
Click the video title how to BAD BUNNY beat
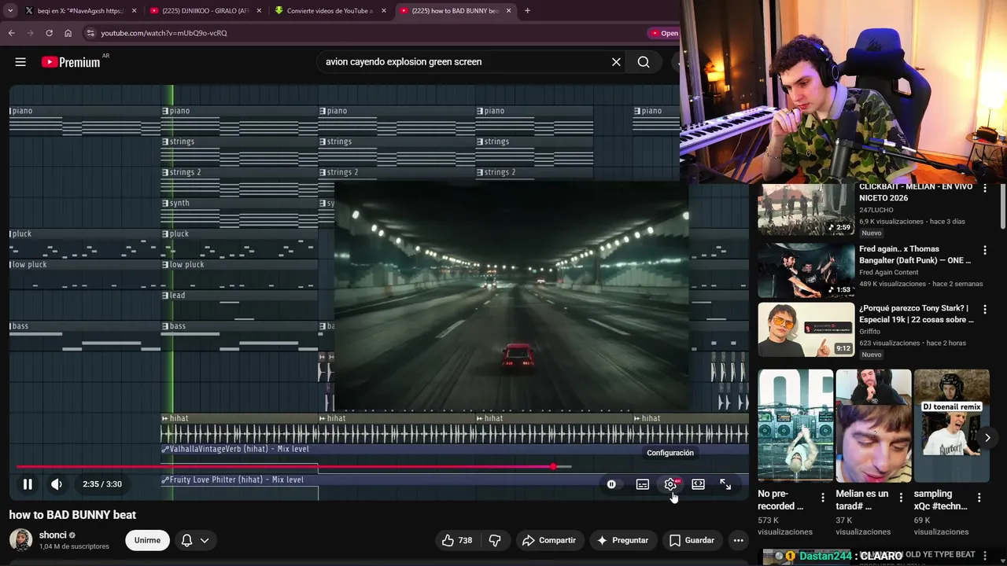[x=72, y=515]
